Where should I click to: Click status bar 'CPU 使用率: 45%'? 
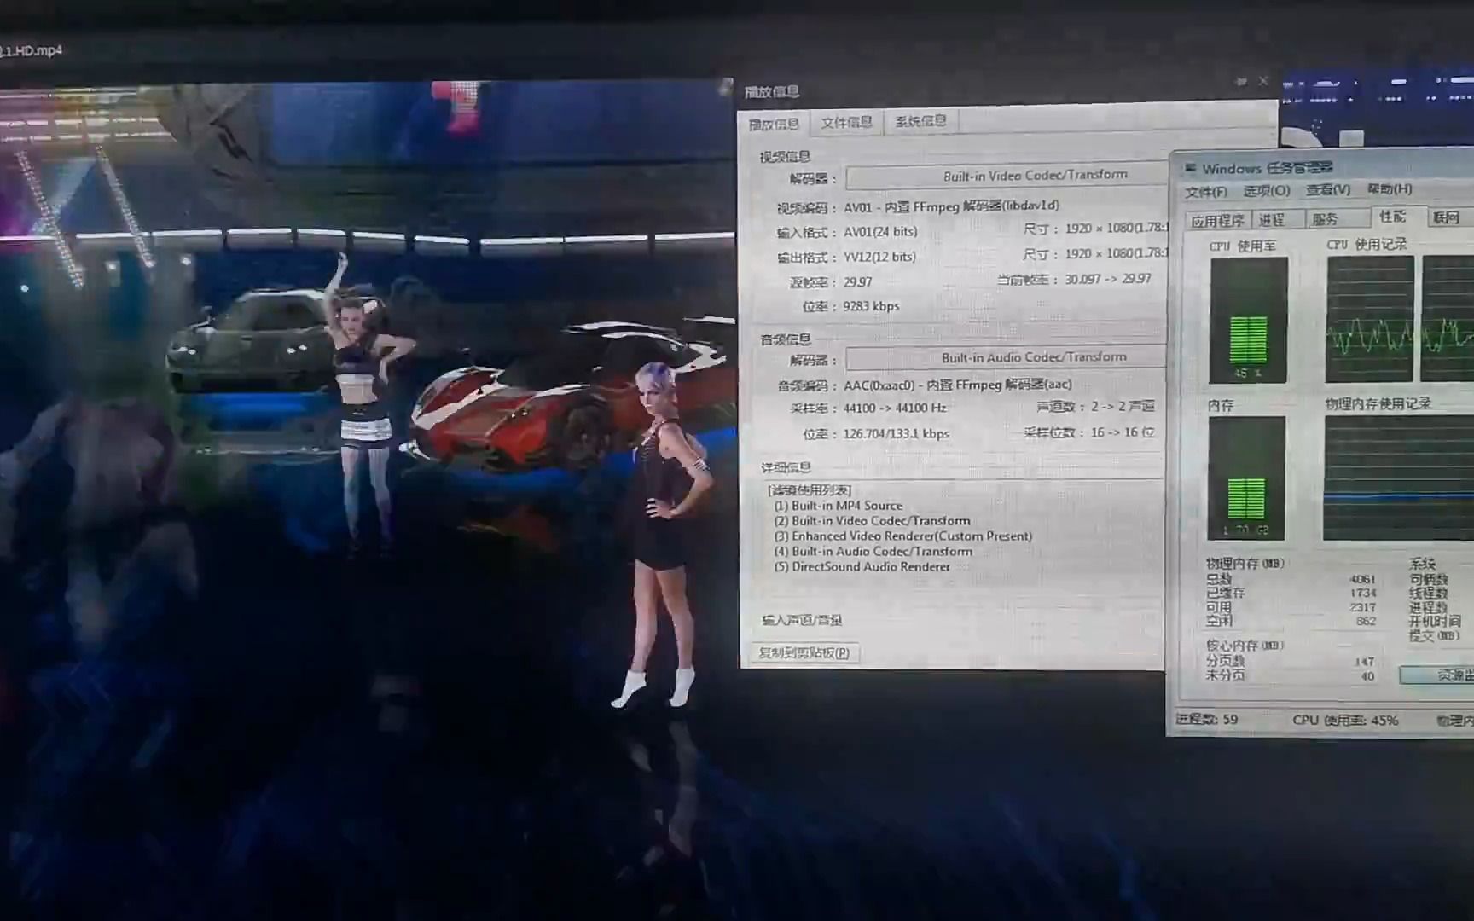pyautogui.click(x=1345, y=721)
